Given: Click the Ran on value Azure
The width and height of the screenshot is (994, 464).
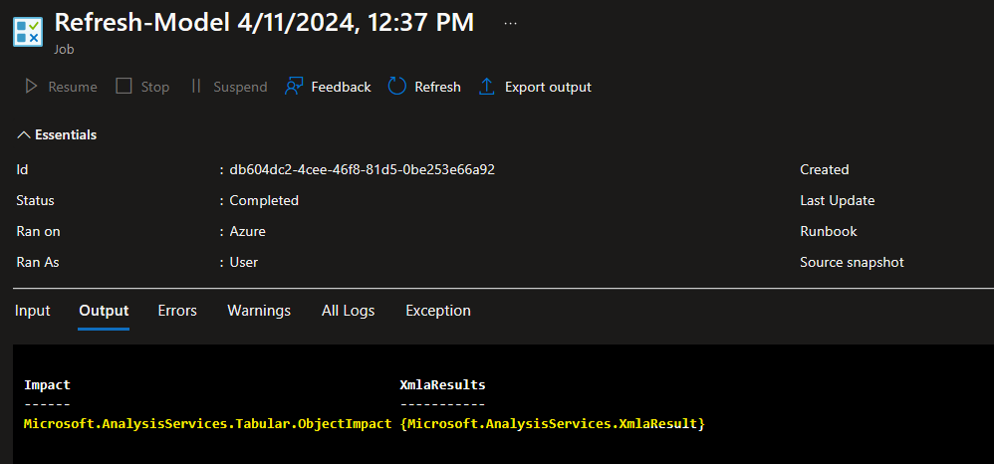Looking at the screenshot, I should pyautogui.click(x=247, y=231).
